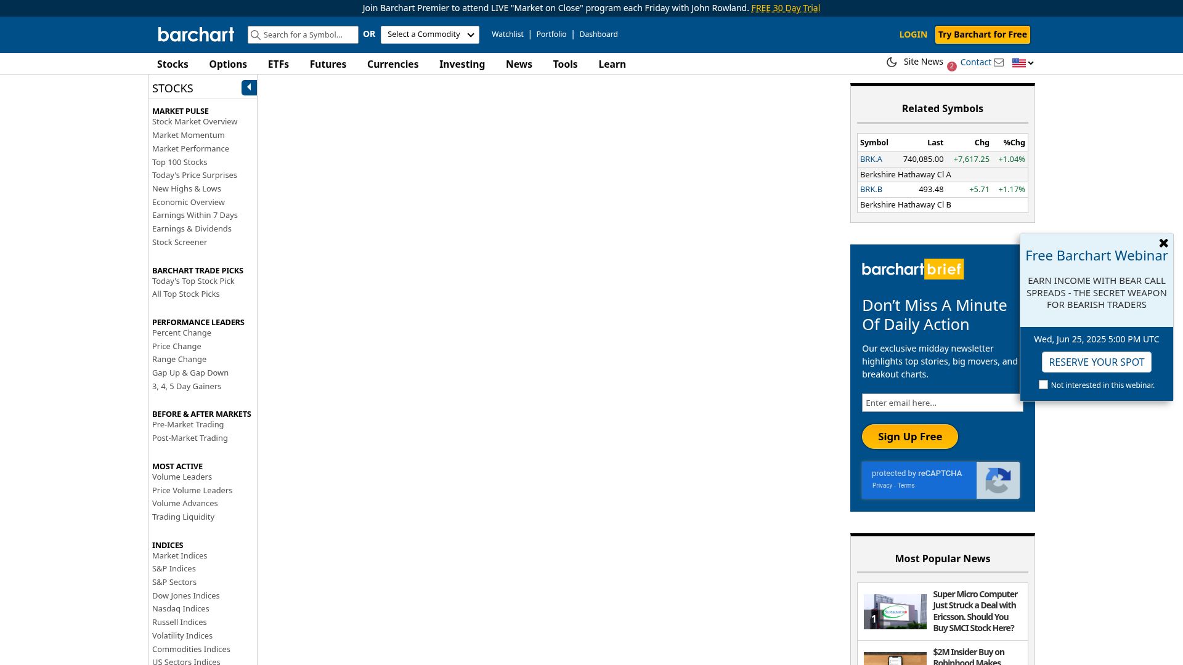Screen dimensions: 1183x665
Task: Open Volatility Indices link
Action: point(182,635)
